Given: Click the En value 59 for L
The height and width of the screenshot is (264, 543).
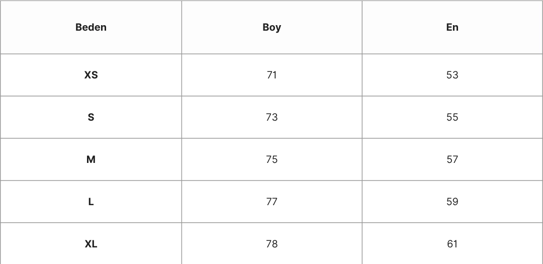Looking at the screenshot, I should [x=452, y=202].
